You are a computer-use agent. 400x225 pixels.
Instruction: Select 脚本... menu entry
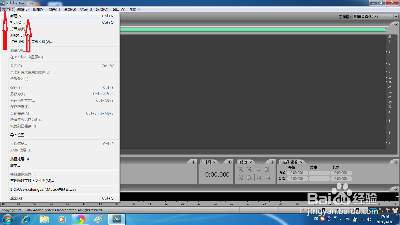click(60, 166)
